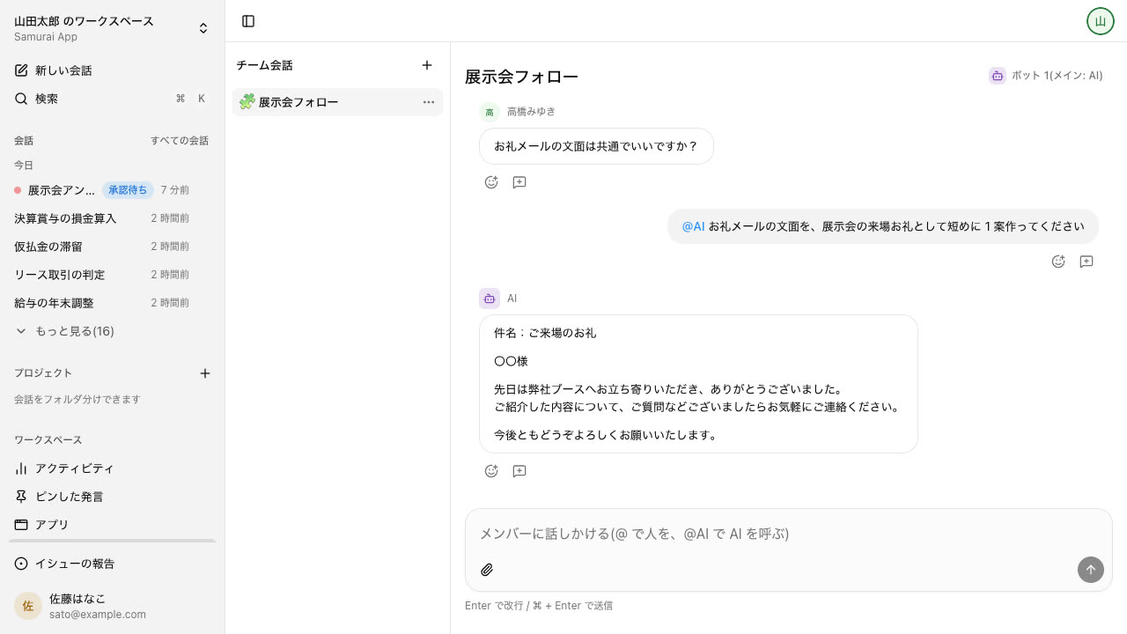
Task: Click the 展示会フォロー conversation title heading
Action: (521, 77)
